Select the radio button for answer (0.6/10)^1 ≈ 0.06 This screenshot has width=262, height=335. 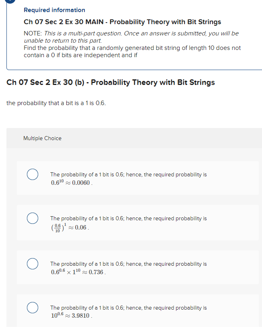point(33,218)
